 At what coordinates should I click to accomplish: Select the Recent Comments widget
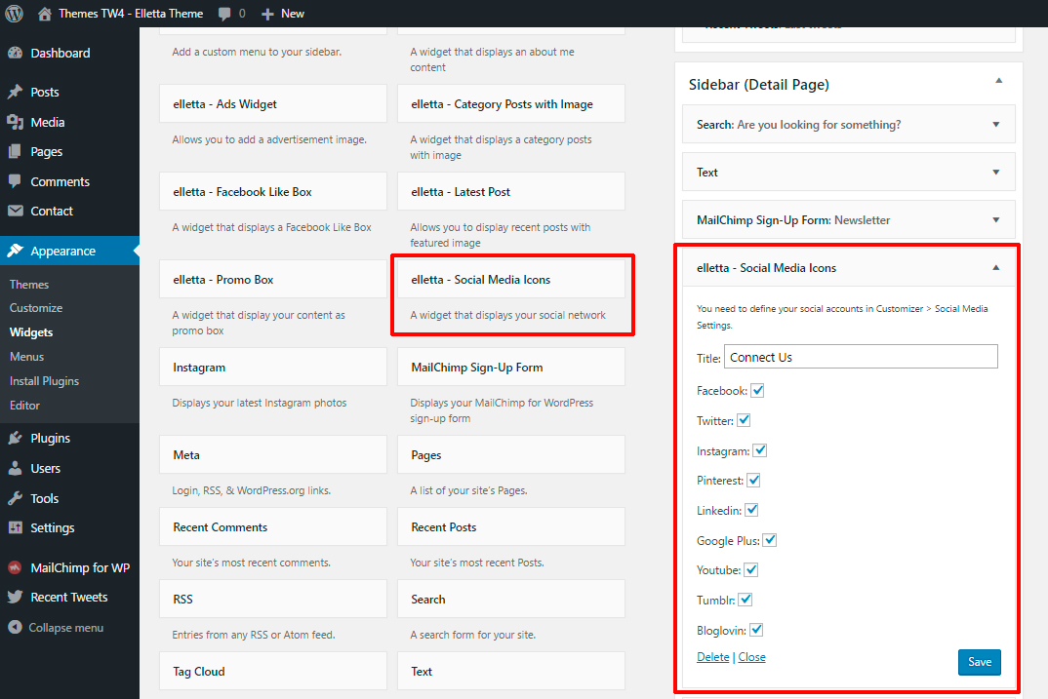(x=272, y=526)
